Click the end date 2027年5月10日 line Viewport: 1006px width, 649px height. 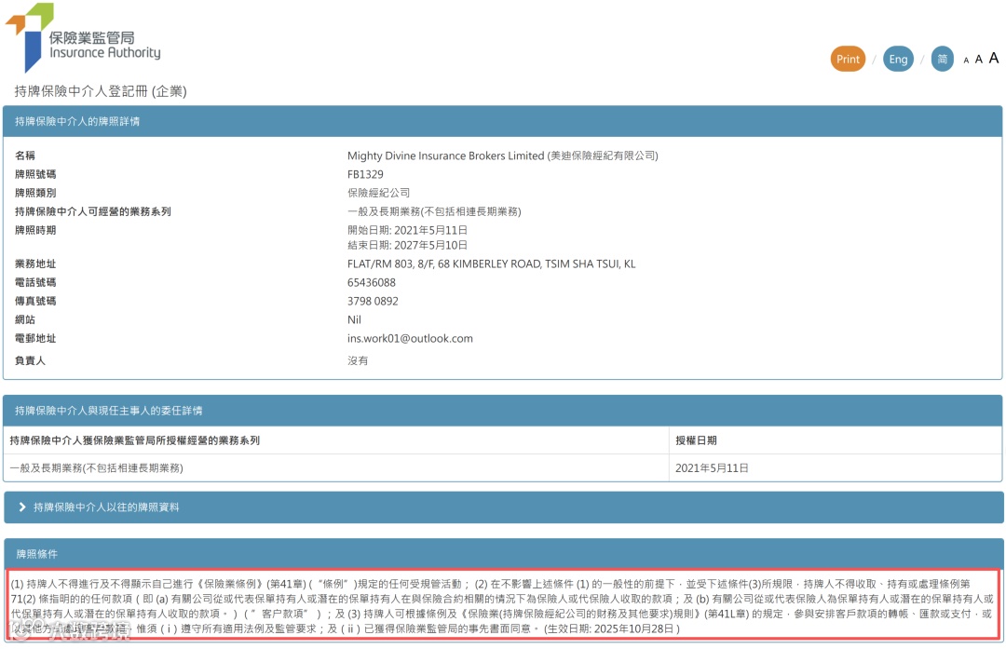pyautogui.click(x=407, y=246)
